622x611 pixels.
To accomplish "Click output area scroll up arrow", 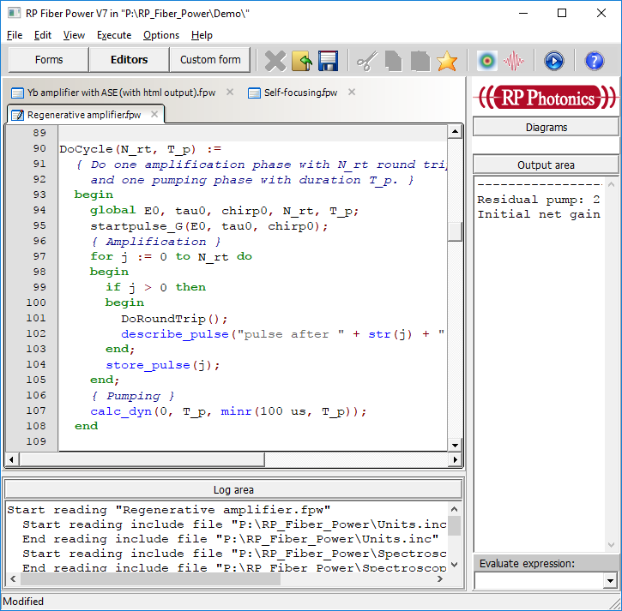I will (x=611, y=184).
